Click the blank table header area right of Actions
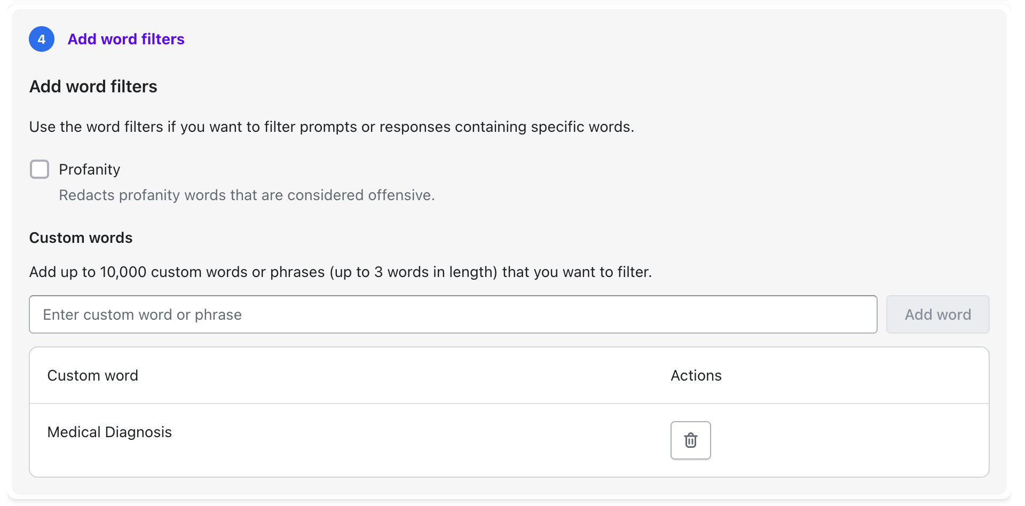This screenshot has height=506, width=1025. tap(854, 376)
